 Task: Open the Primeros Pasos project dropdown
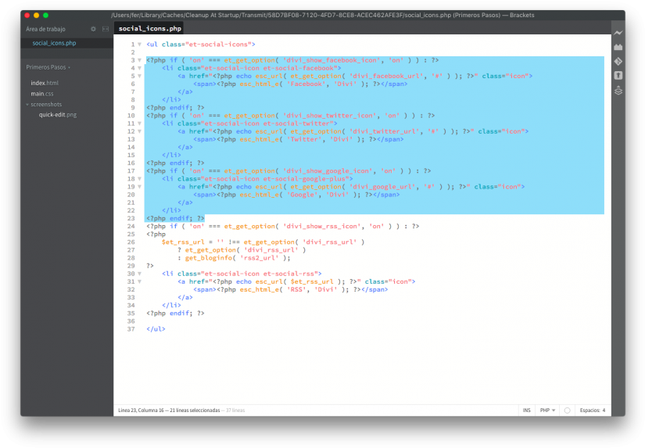pos(48,67)
